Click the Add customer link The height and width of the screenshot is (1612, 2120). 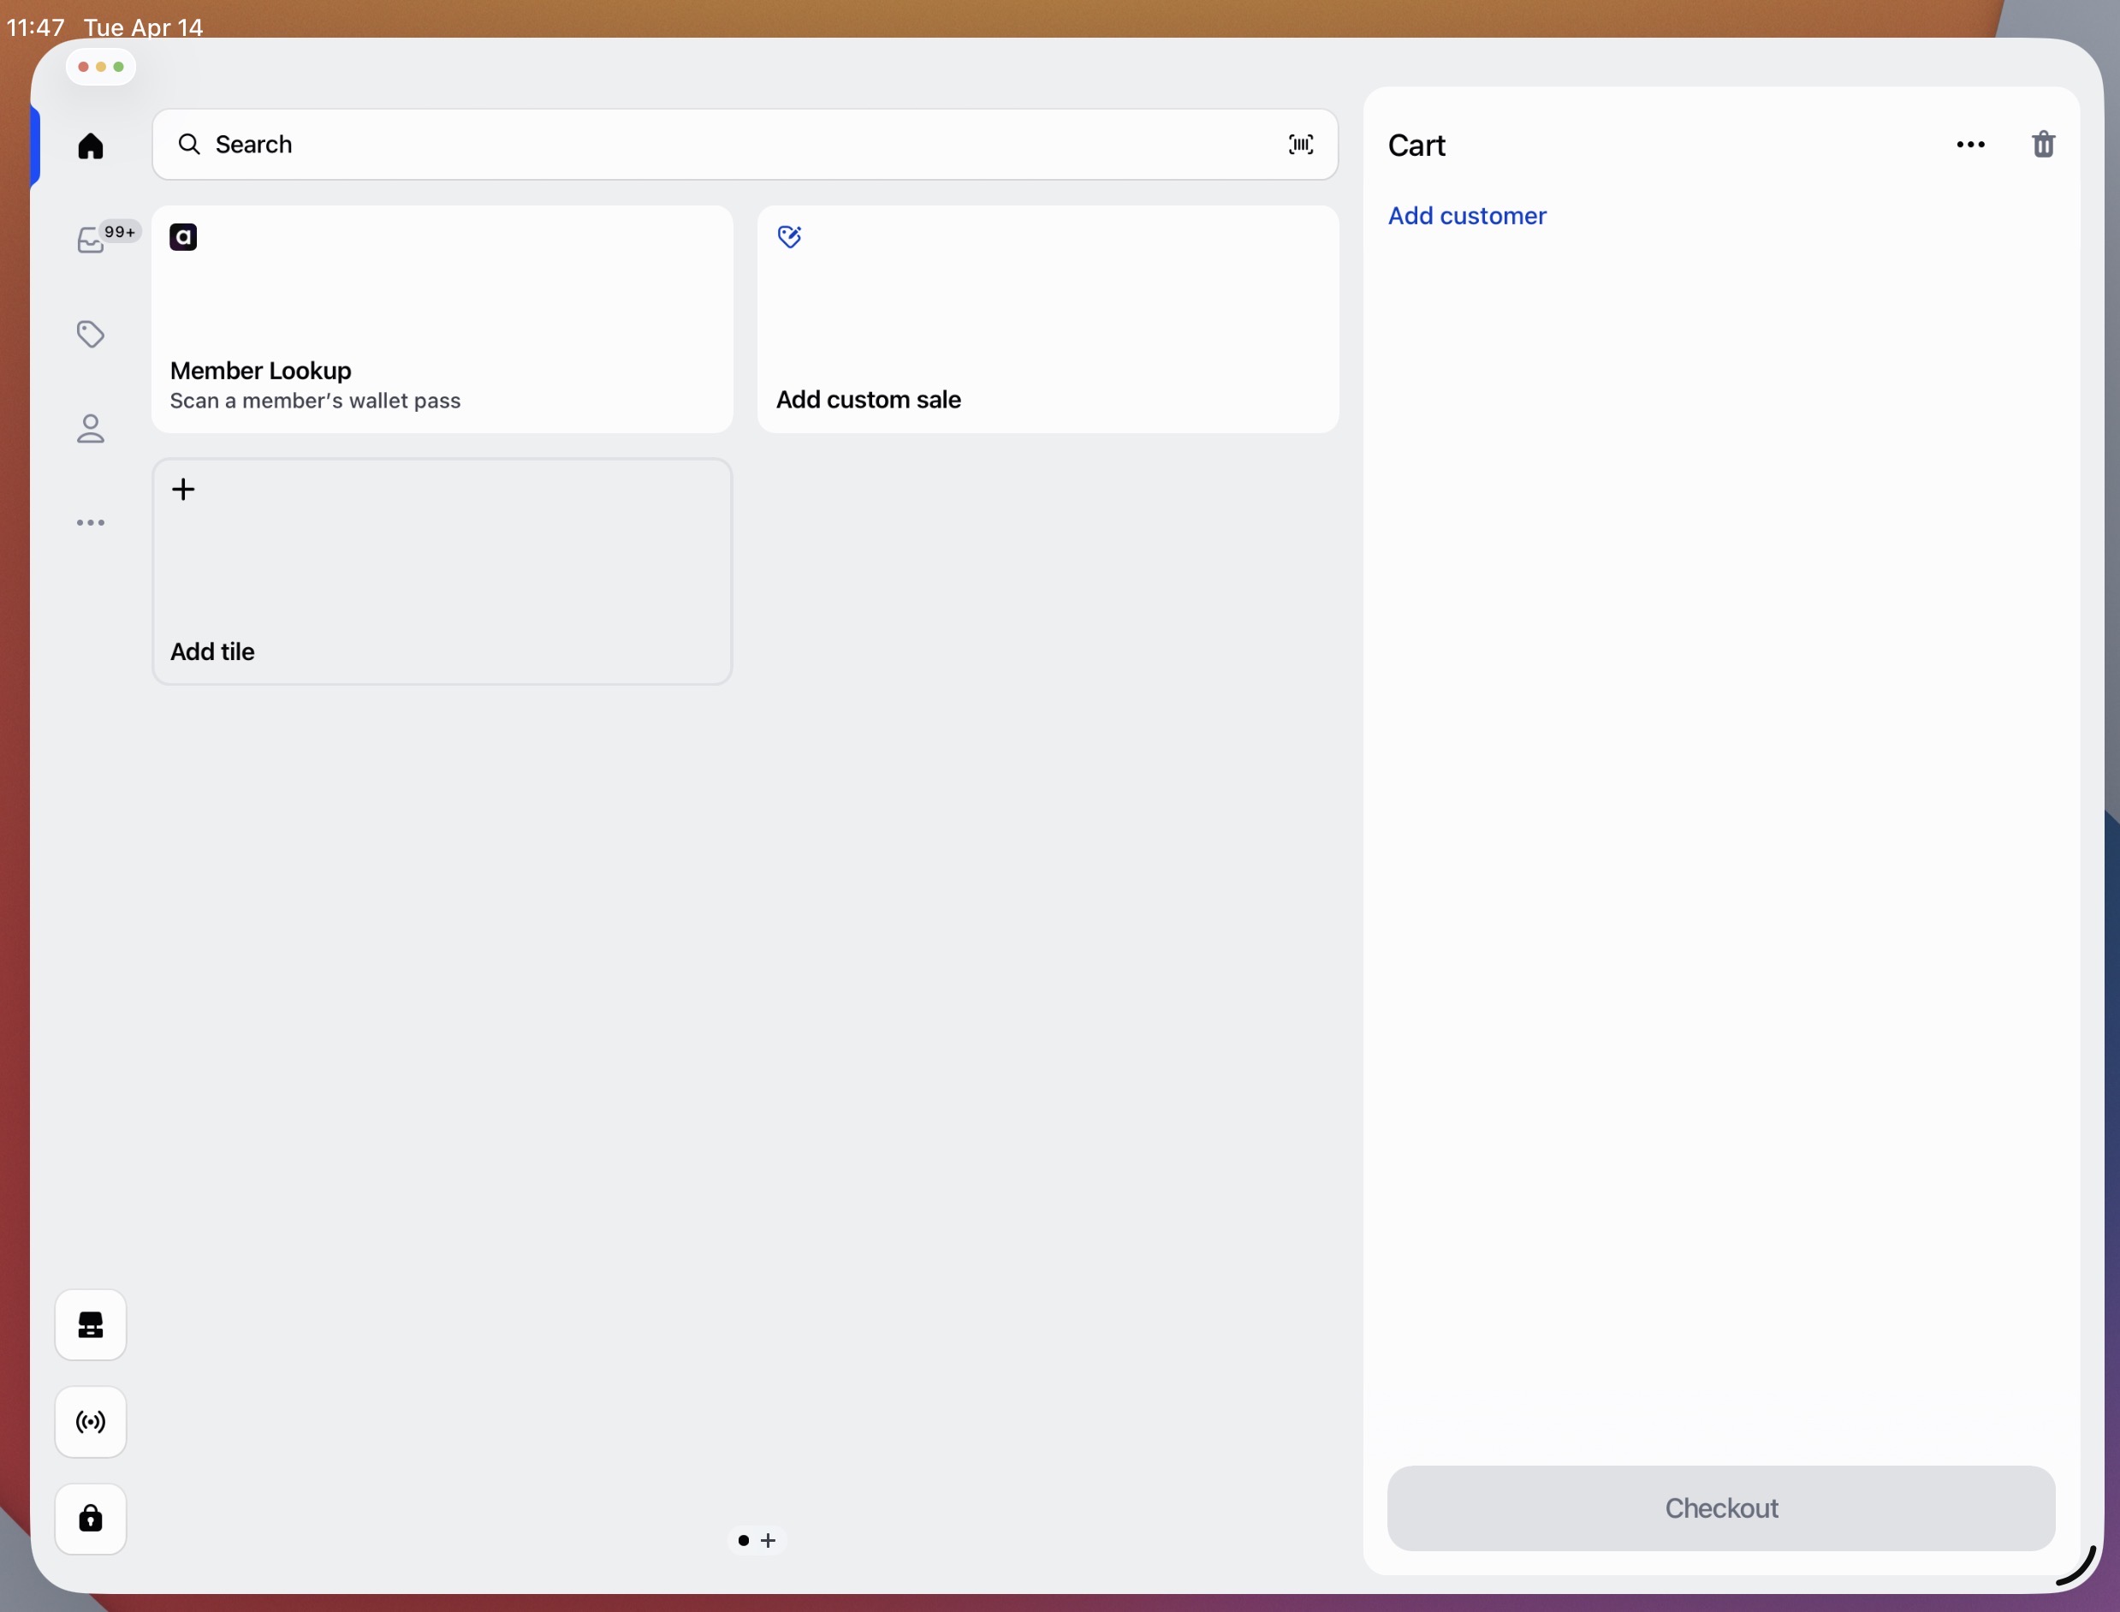click(1466, 216)
